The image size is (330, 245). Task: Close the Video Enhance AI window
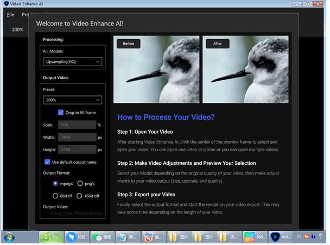(318, 4)
